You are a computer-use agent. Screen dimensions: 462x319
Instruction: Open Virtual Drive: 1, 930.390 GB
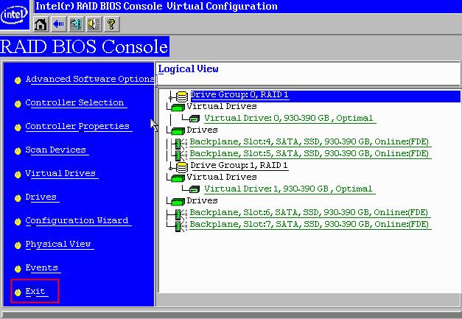[x=288, y=189]
